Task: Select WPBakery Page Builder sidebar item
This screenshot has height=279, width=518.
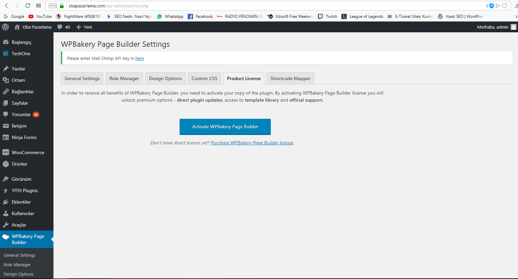Action: coord(27,239)
